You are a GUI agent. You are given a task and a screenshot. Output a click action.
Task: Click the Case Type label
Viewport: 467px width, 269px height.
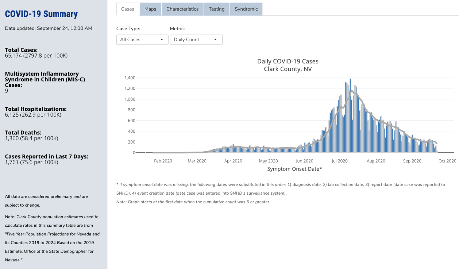(x=128, y=28)
